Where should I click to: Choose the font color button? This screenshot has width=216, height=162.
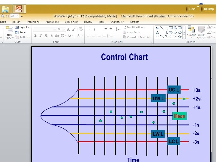pos(78,35)
